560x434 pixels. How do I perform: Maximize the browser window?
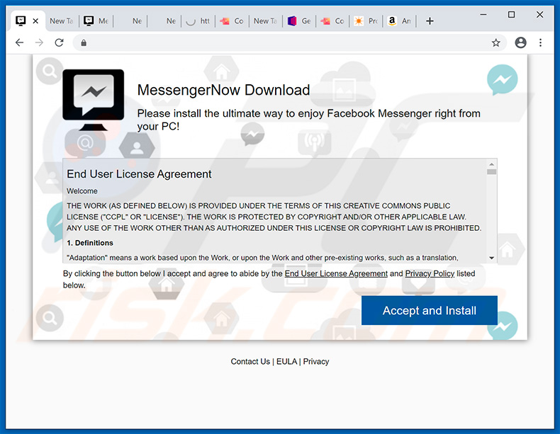[x=511, y=14]
